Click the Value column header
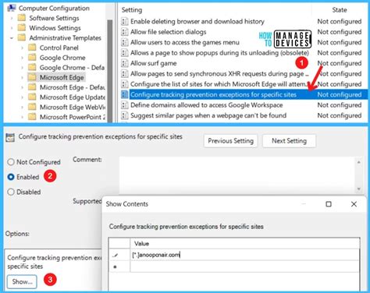370x293 pixels. pyautogui.click(x=245, y=243)
